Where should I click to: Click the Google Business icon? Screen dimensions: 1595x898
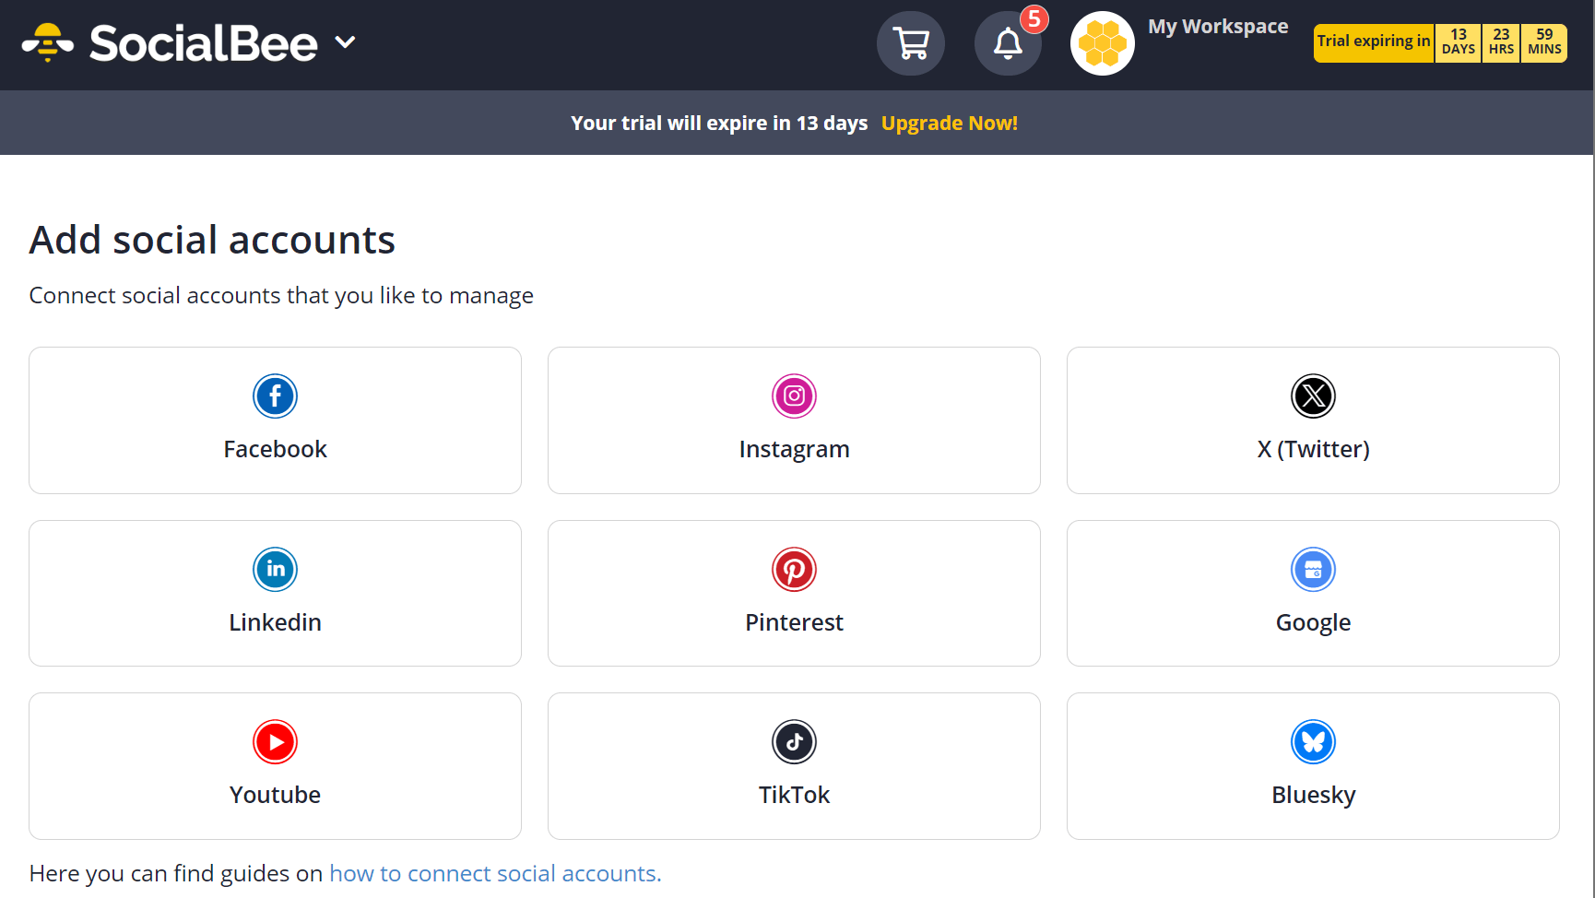(1313, 570)
